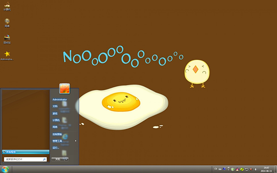
Task: Click the keyboard tray icon
Action: click(x=220, y=169)
